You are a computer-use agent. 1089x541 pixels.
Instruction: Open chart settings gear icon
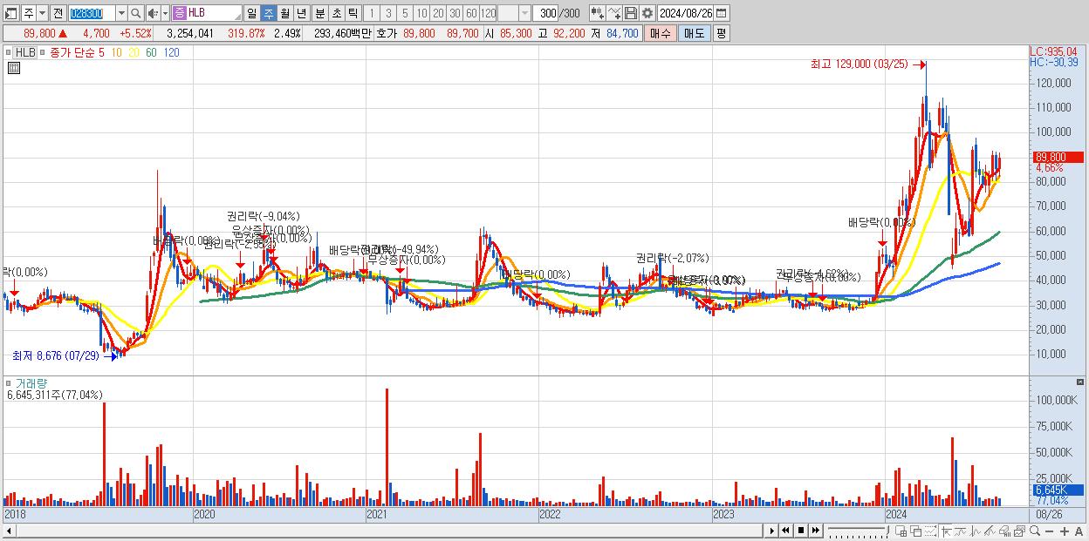click(x=647, y=13)
